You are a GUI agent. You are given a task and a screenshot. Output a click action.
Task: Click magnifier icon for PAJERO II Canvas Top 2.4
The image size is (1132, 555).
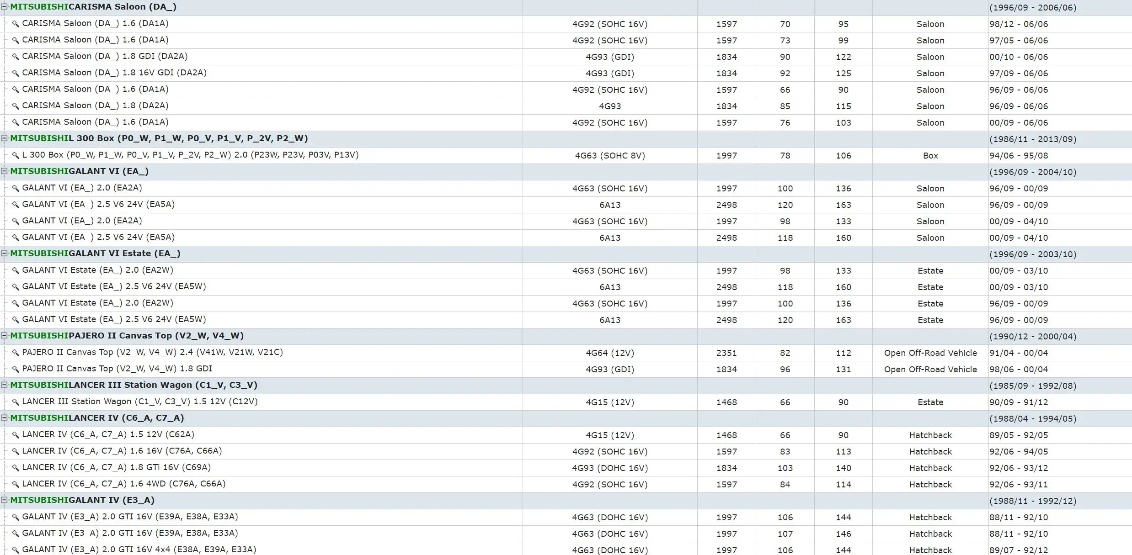[x=16, y=353]
